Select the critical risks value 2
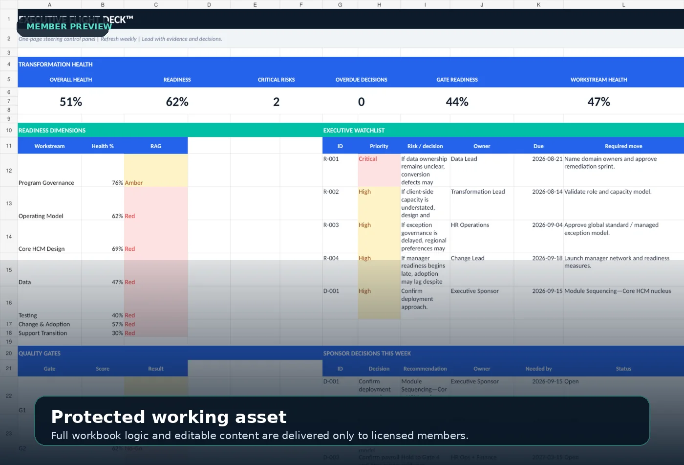 coord(276,102)
